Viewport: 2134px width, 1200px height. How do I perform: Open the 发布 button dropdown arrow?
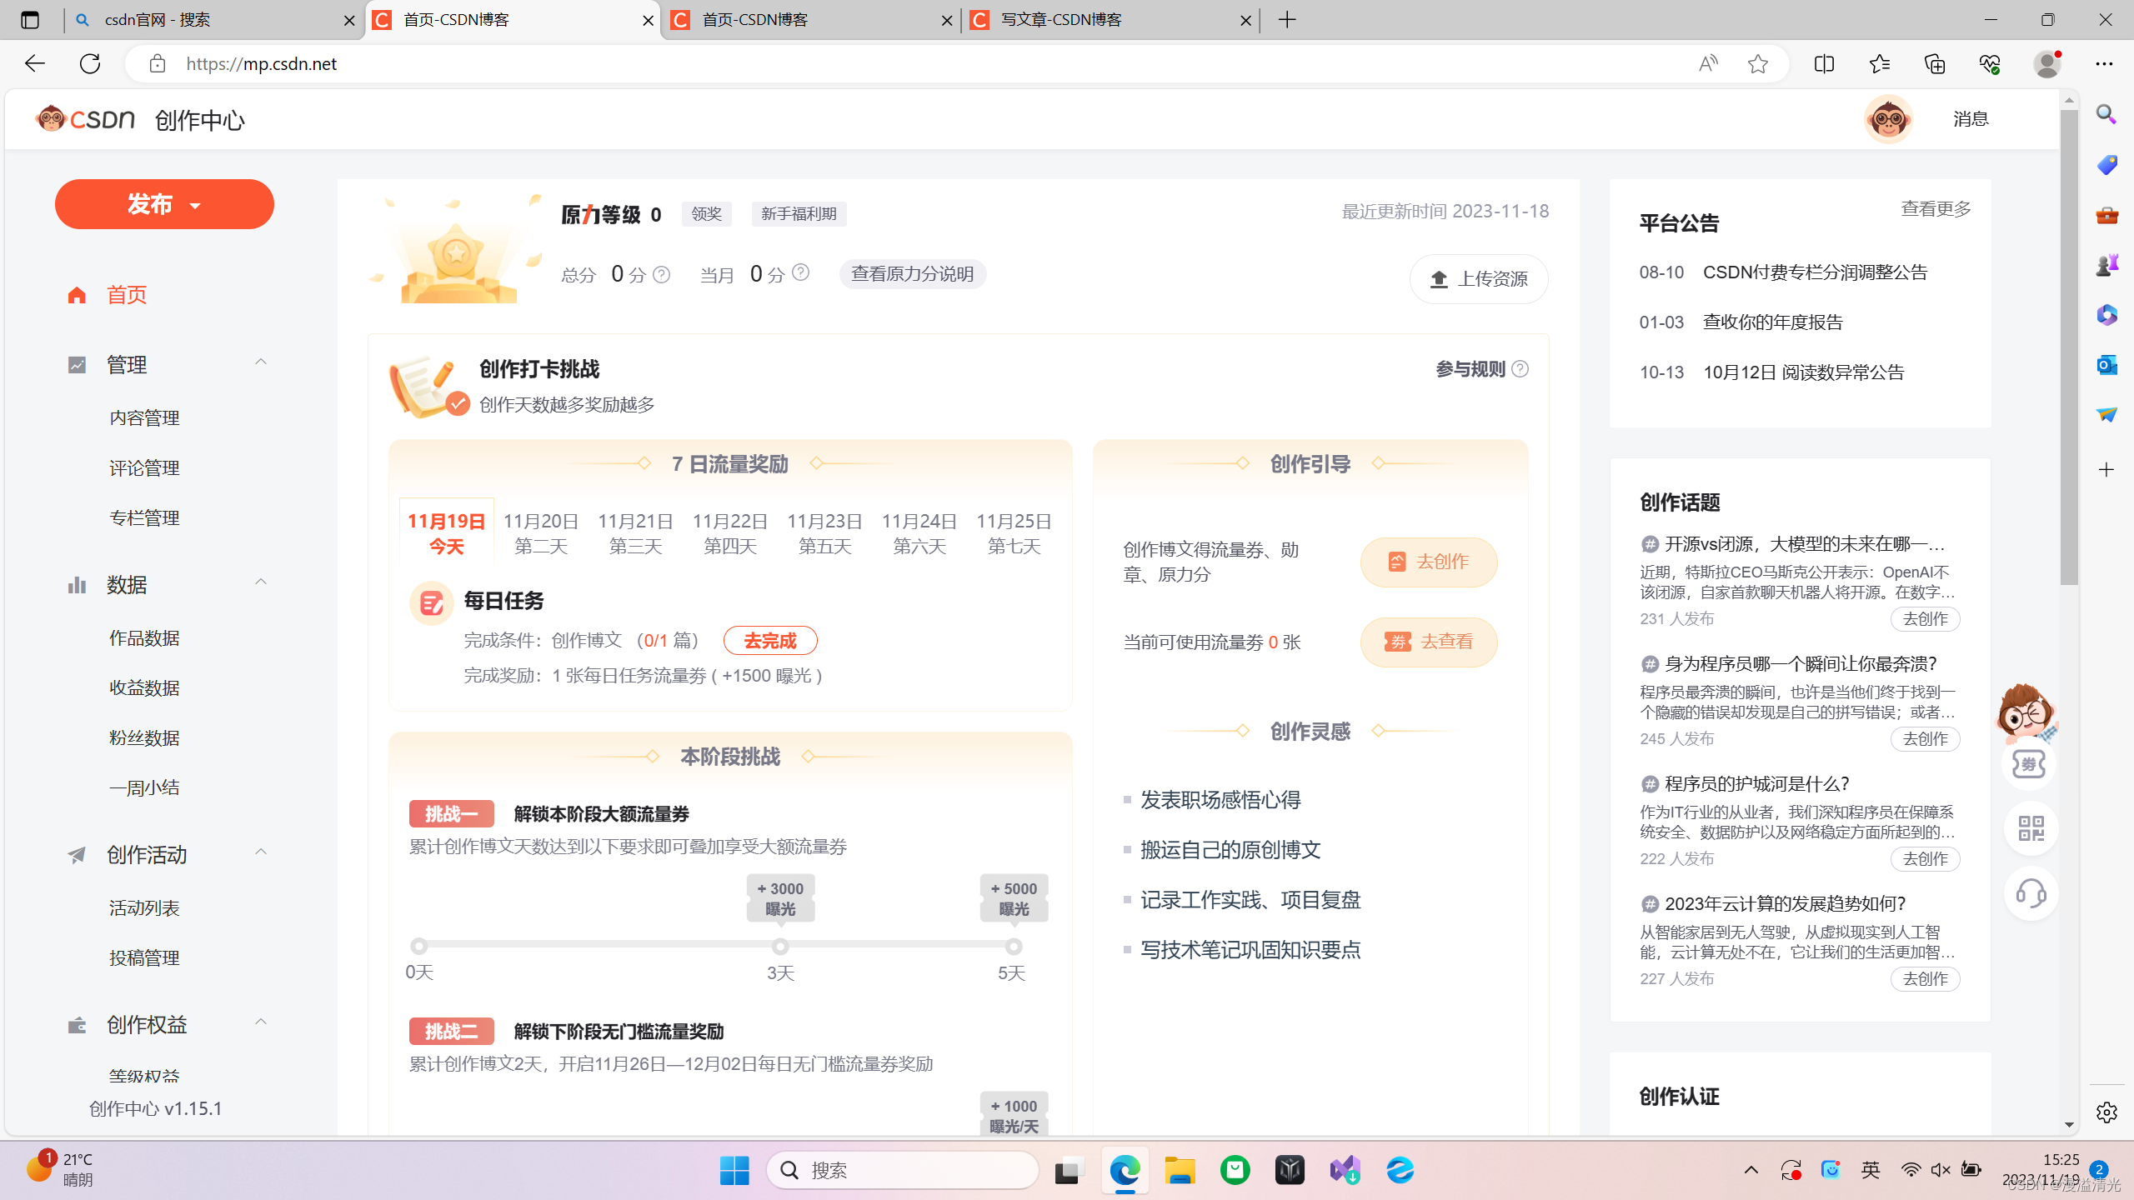[193, 205]
